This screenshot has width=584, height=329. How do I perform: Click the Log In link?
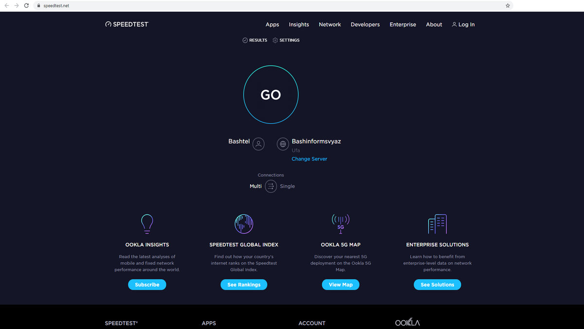point(463,24)
